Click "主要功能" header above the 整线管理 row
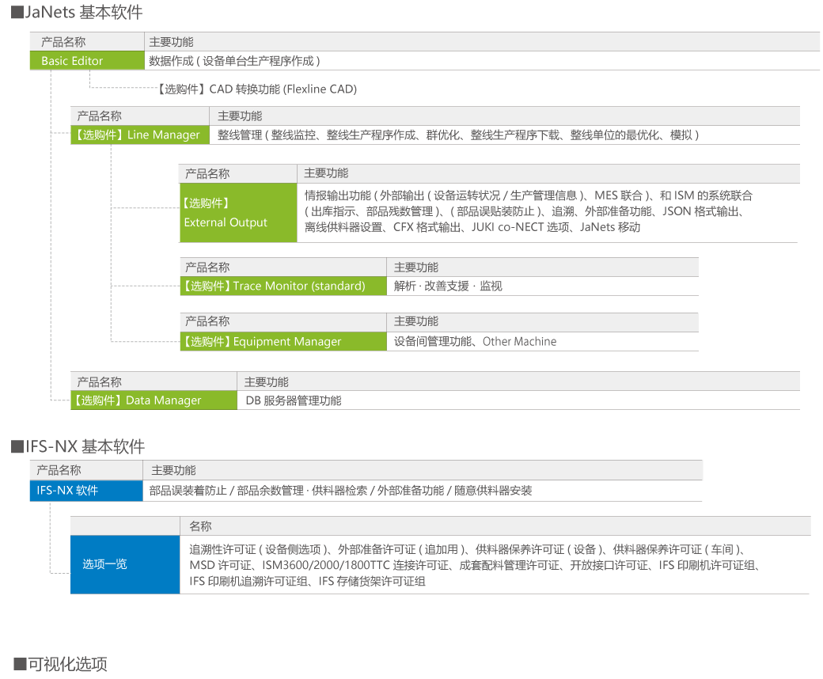 (240, 116)
